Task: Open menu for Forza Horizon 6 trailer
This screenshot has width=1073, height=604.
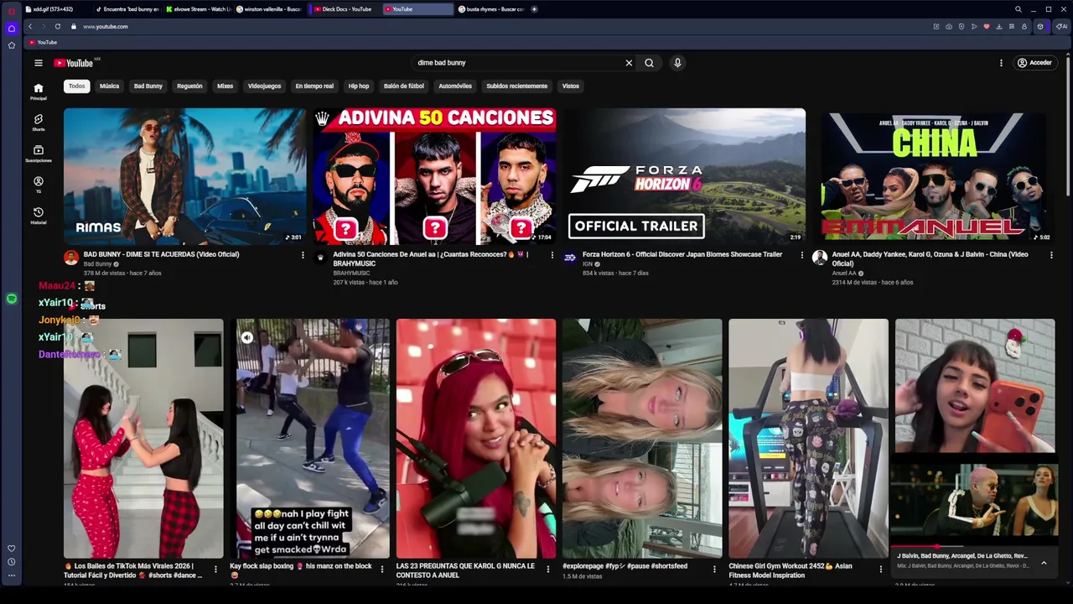Action: 801,255
